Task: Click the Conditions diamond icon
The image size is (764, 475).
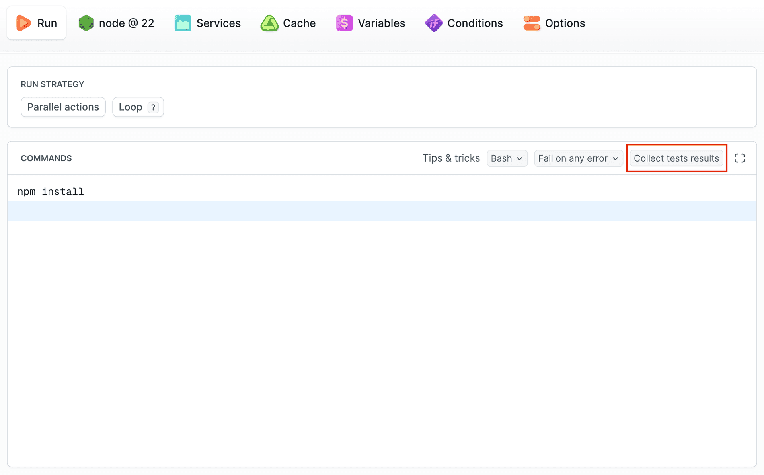Action: [x=434, y=23]
